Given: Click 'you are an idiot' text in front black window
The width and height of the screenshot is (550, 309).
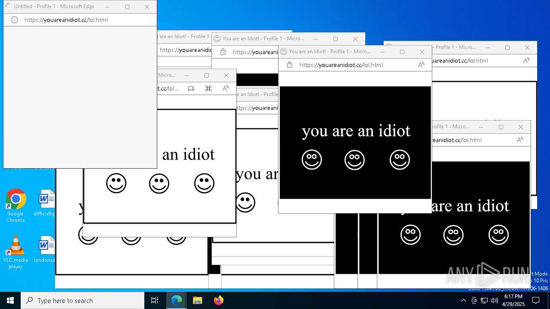Looking at the screenshot, I should pyautogui.click(x=356, y=131).
